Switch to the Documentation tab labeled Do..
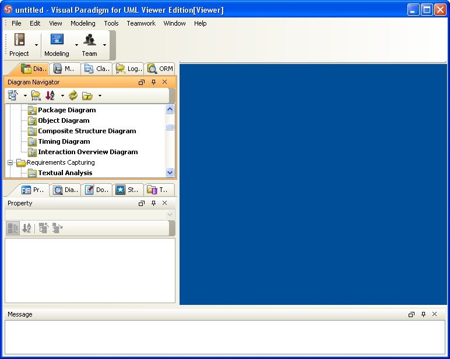Image resolution: width=450 pixels, height=359 pixels. click(x=97, y=190)
